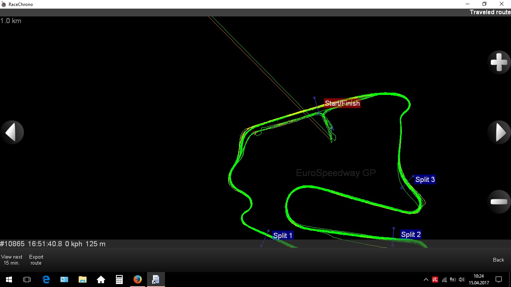Screen dimensions: 511x287
Task: Open File Explorer from the taskbar
Action: (x=82, y=280)
